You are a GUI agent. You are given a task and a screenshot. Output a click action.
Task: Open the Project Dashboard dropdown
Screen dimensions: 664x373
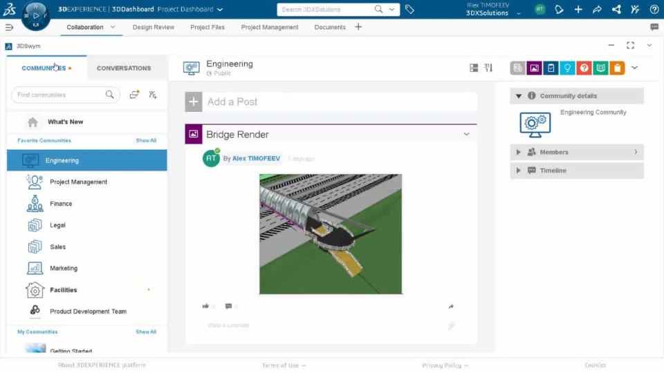(220, 9)
